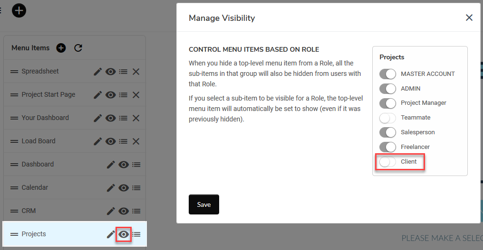Viewport: 483px width, 250px height.
Task: Add a new menu item with plus icon
Action: pos(61,48)
